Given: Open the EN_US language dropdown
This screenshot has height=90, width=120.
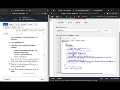Looking at the screenshot, I should pos(13,33).
